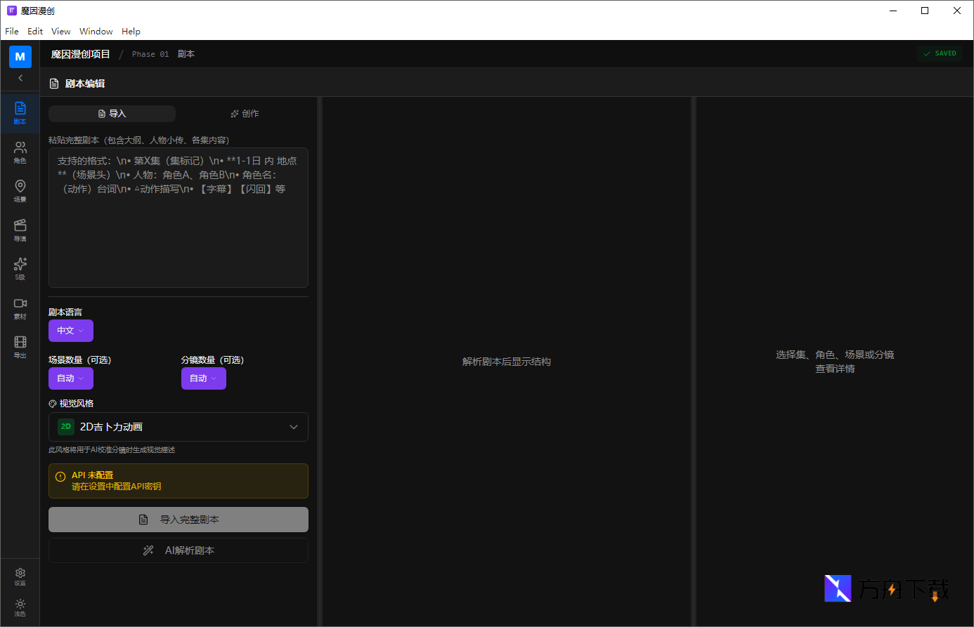Open the 导出 (Export) film icon
This screenshot has width=974, height=627.
20,346
